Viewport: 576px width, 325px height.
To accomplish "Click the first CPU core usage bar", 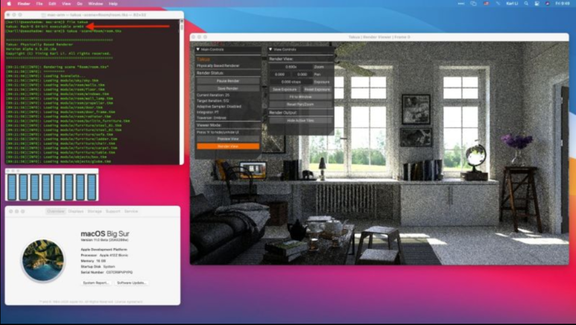I will (12, 187).
